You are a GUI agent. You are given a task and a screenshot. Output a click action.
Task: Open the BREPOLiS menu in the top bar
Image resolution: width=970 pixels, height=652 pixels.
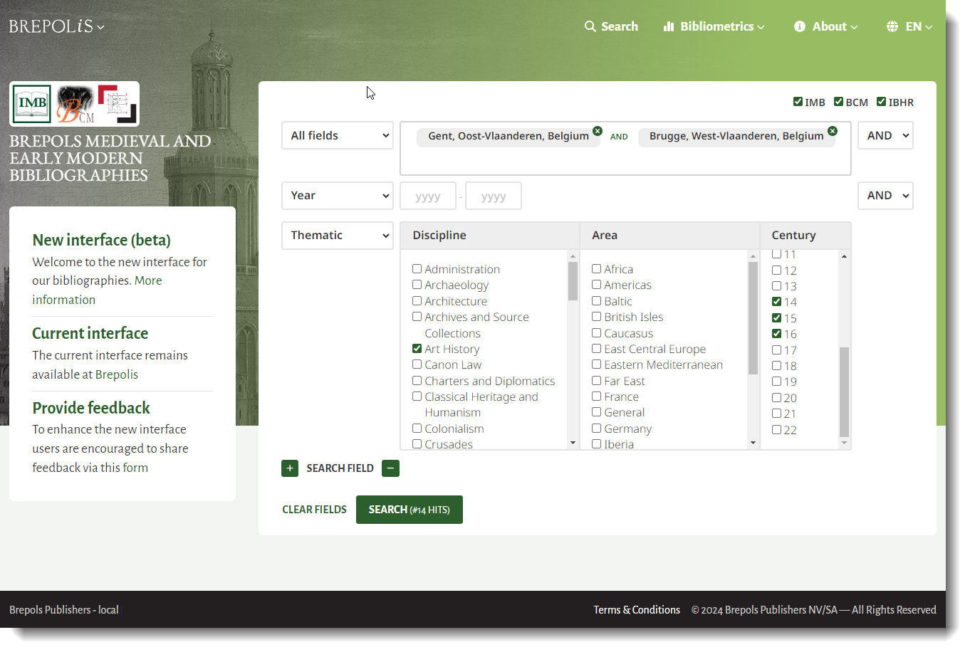pos(53,26)
